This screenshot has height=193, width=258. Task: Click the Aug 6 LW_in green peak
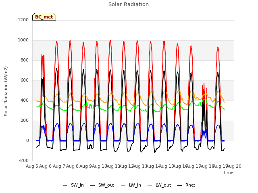(x=44, y=102)
